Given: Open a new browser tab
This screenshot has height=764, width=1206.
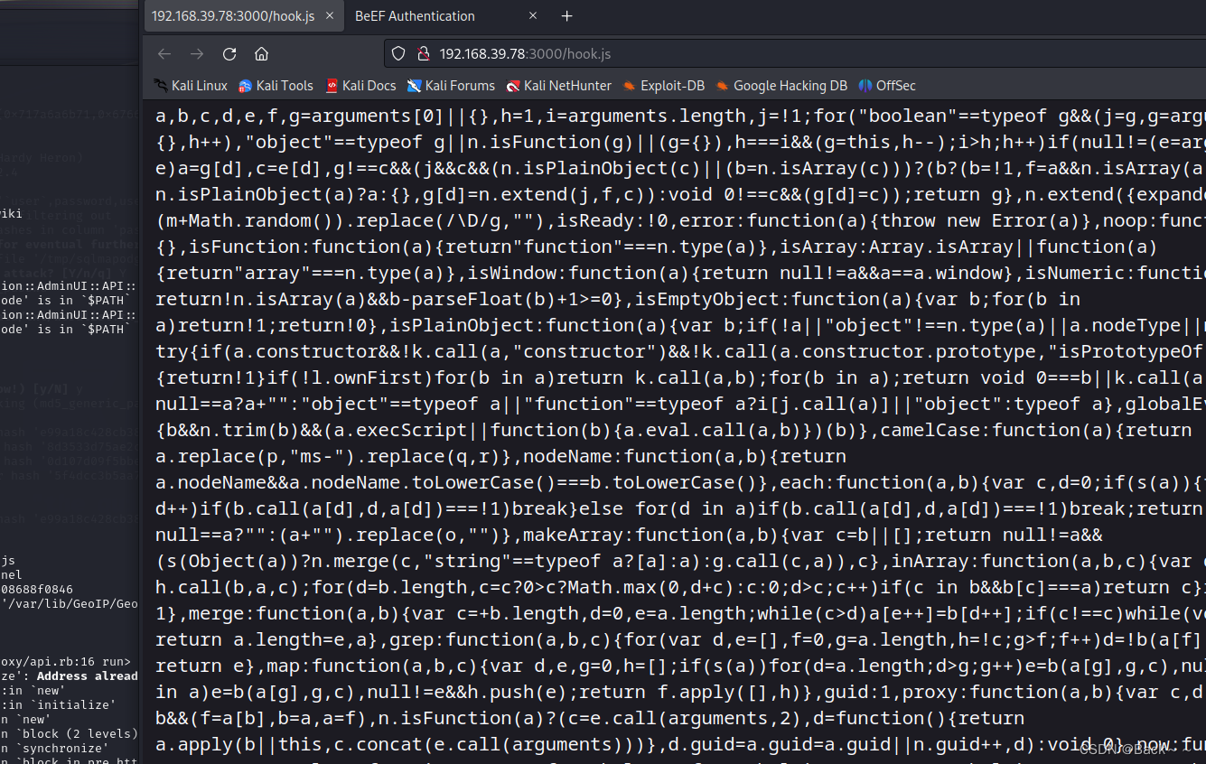Looking at the screenshot, I should [567, 16].
